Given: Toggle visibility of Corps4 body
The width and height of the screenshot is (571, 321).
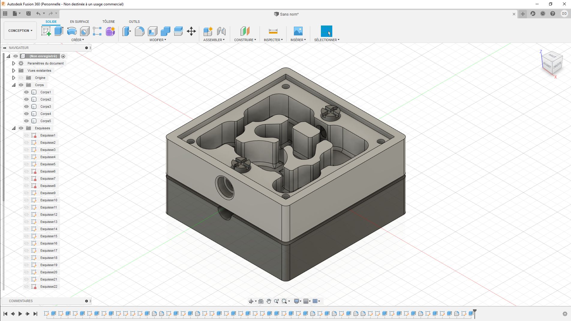Looking at the screenshot, I should [26, 114].
